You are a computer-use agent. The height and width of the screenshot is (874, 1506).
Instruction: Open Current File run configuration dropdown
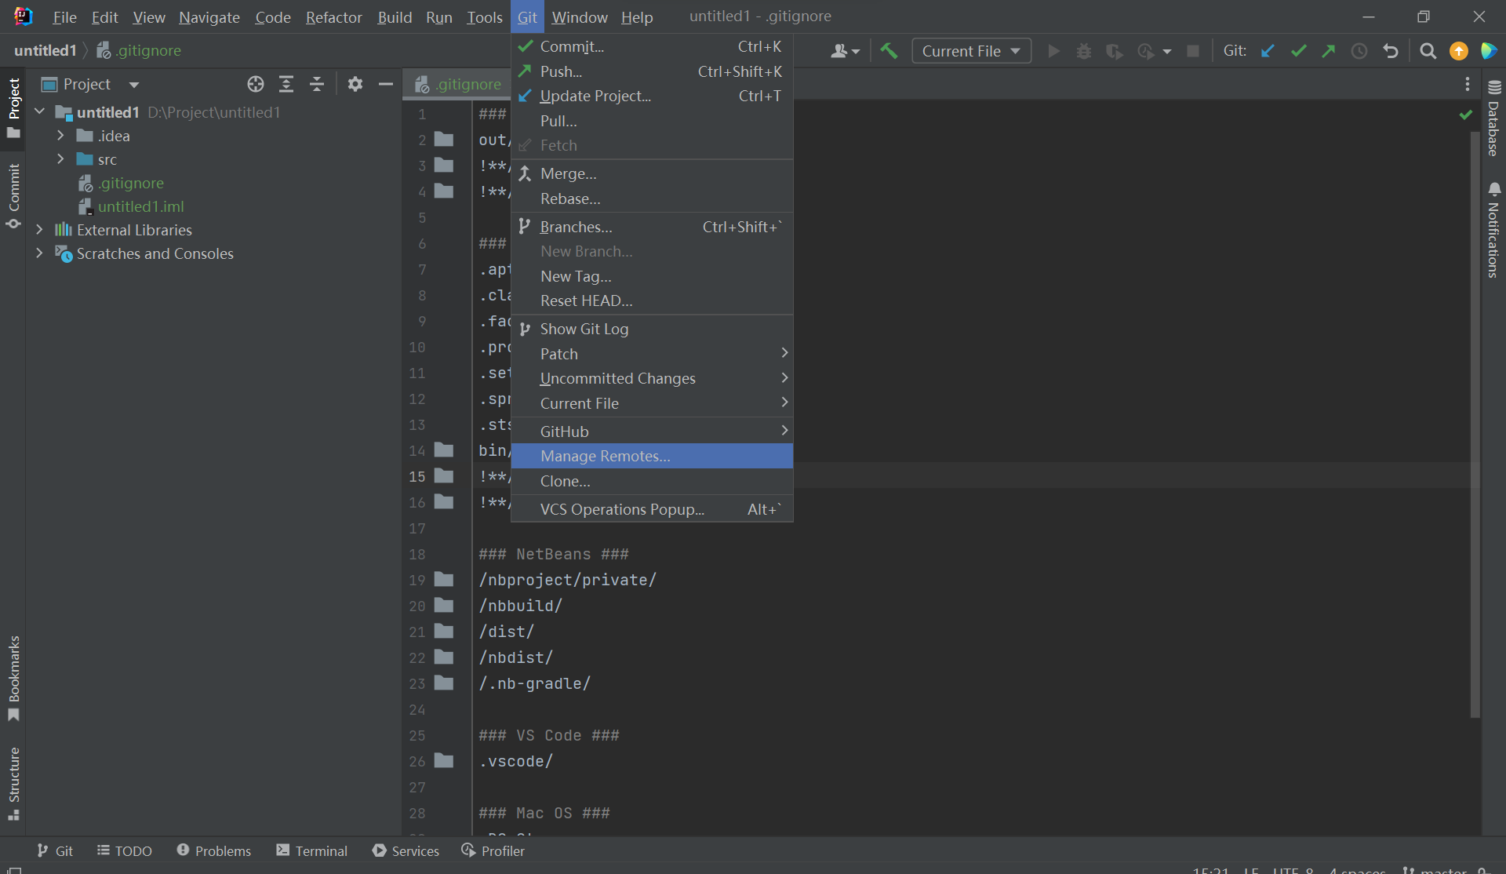(x=970, y=51)
